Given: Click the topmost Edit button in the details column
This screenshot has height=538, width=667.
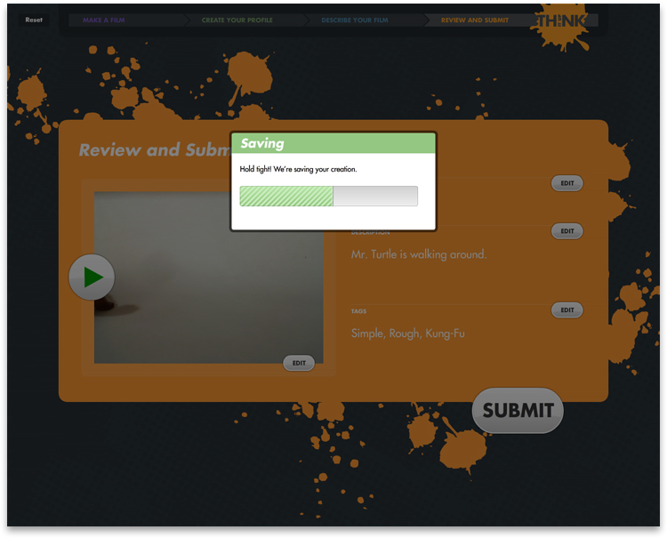Looking at the screenshot, I should (567, 183).
